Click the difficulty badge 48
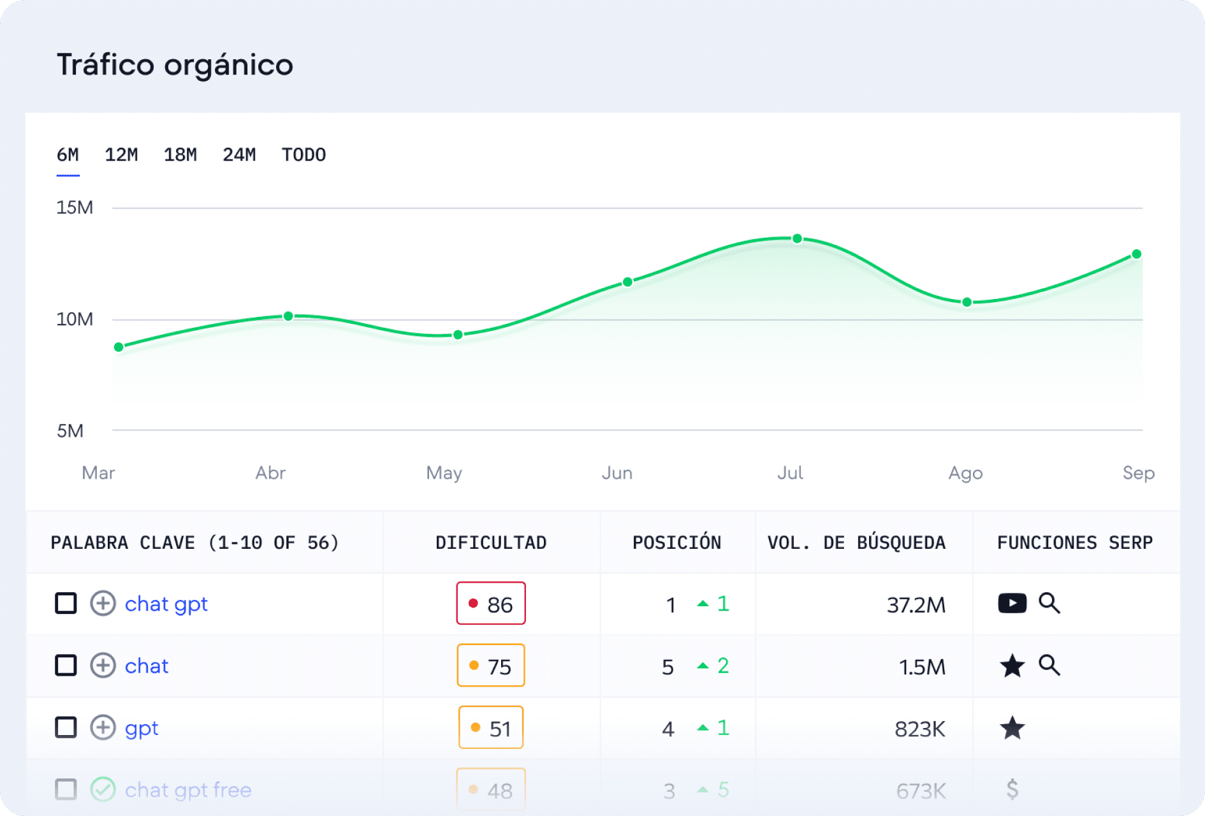This screenshot has height=816, width=1205. coord(491,789)
